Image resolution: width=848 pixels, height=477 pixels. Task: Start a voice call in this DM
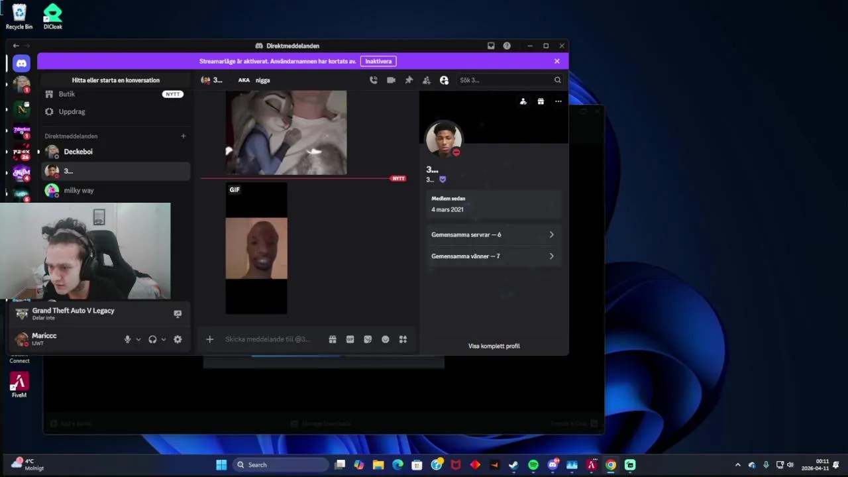coord(374,80)
